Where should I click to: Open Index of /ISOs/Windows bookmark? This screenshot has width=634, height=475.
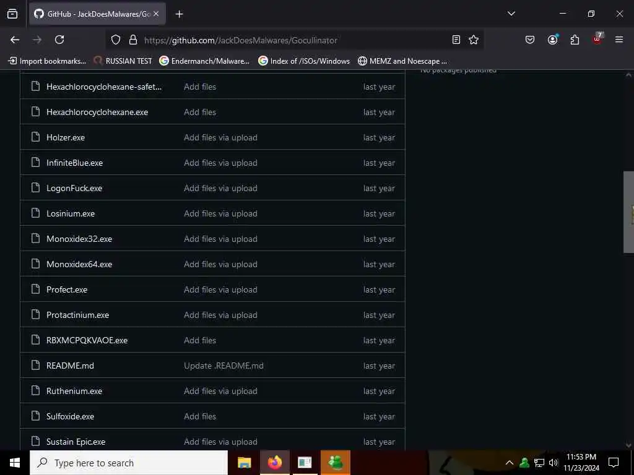click(304, 61)
